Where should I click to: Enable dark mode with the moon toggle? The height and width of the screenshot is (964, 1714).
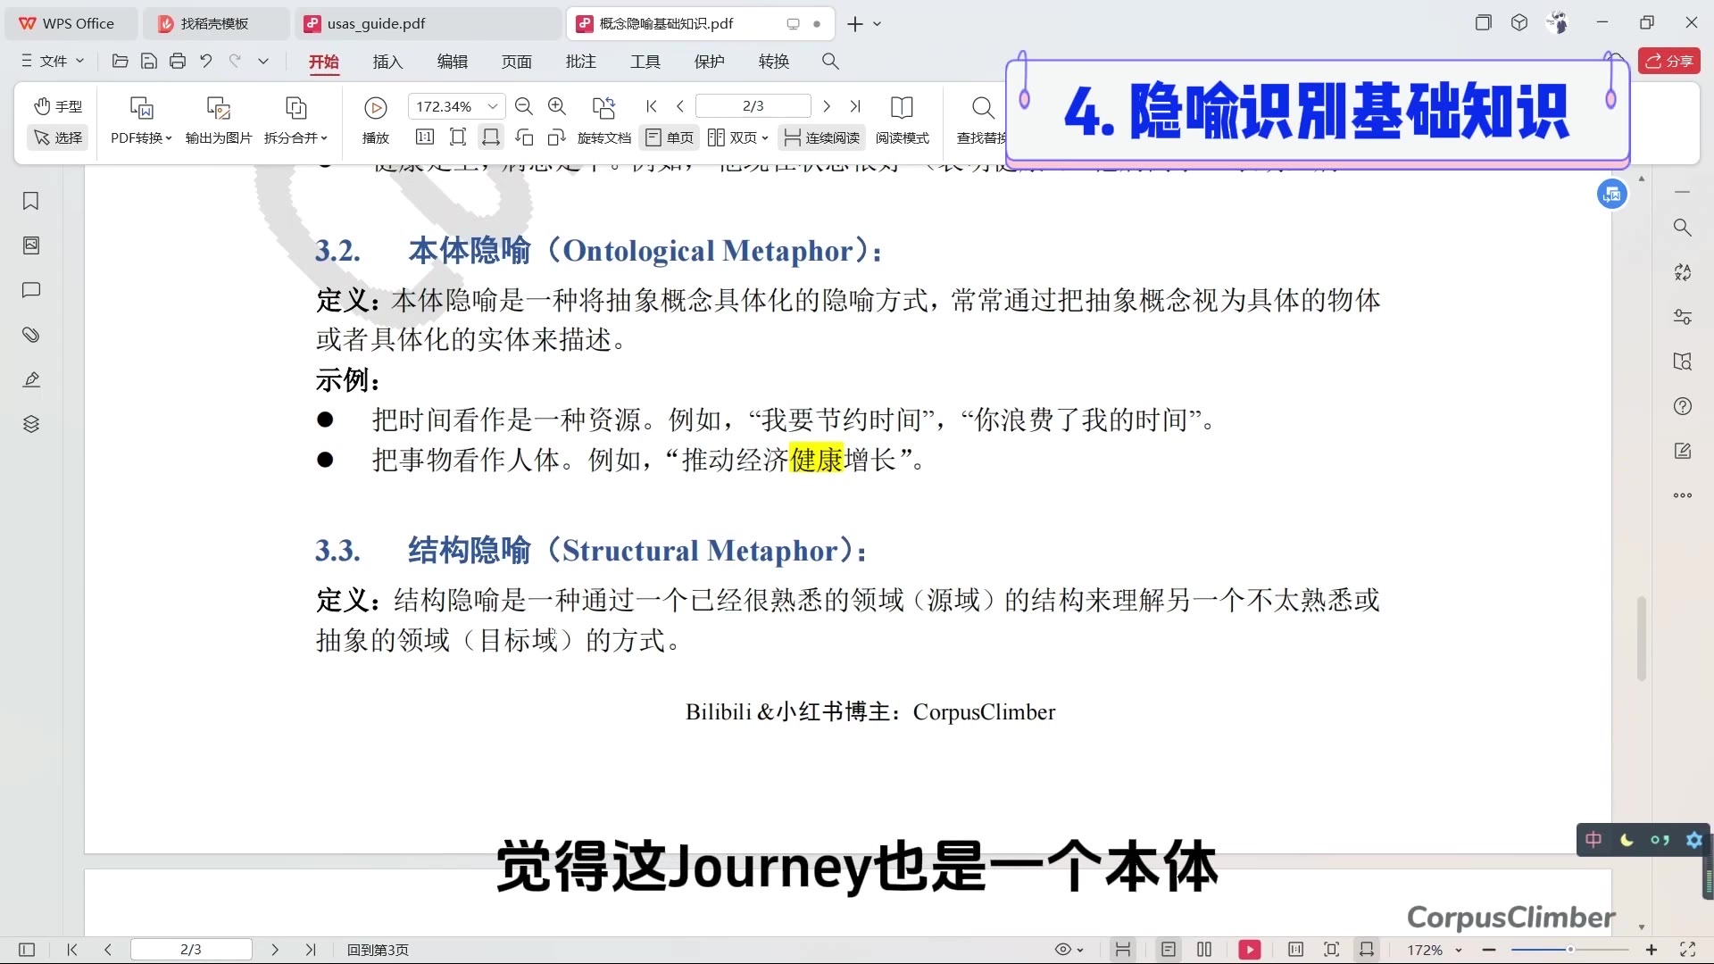click(x=1627, y=840)
